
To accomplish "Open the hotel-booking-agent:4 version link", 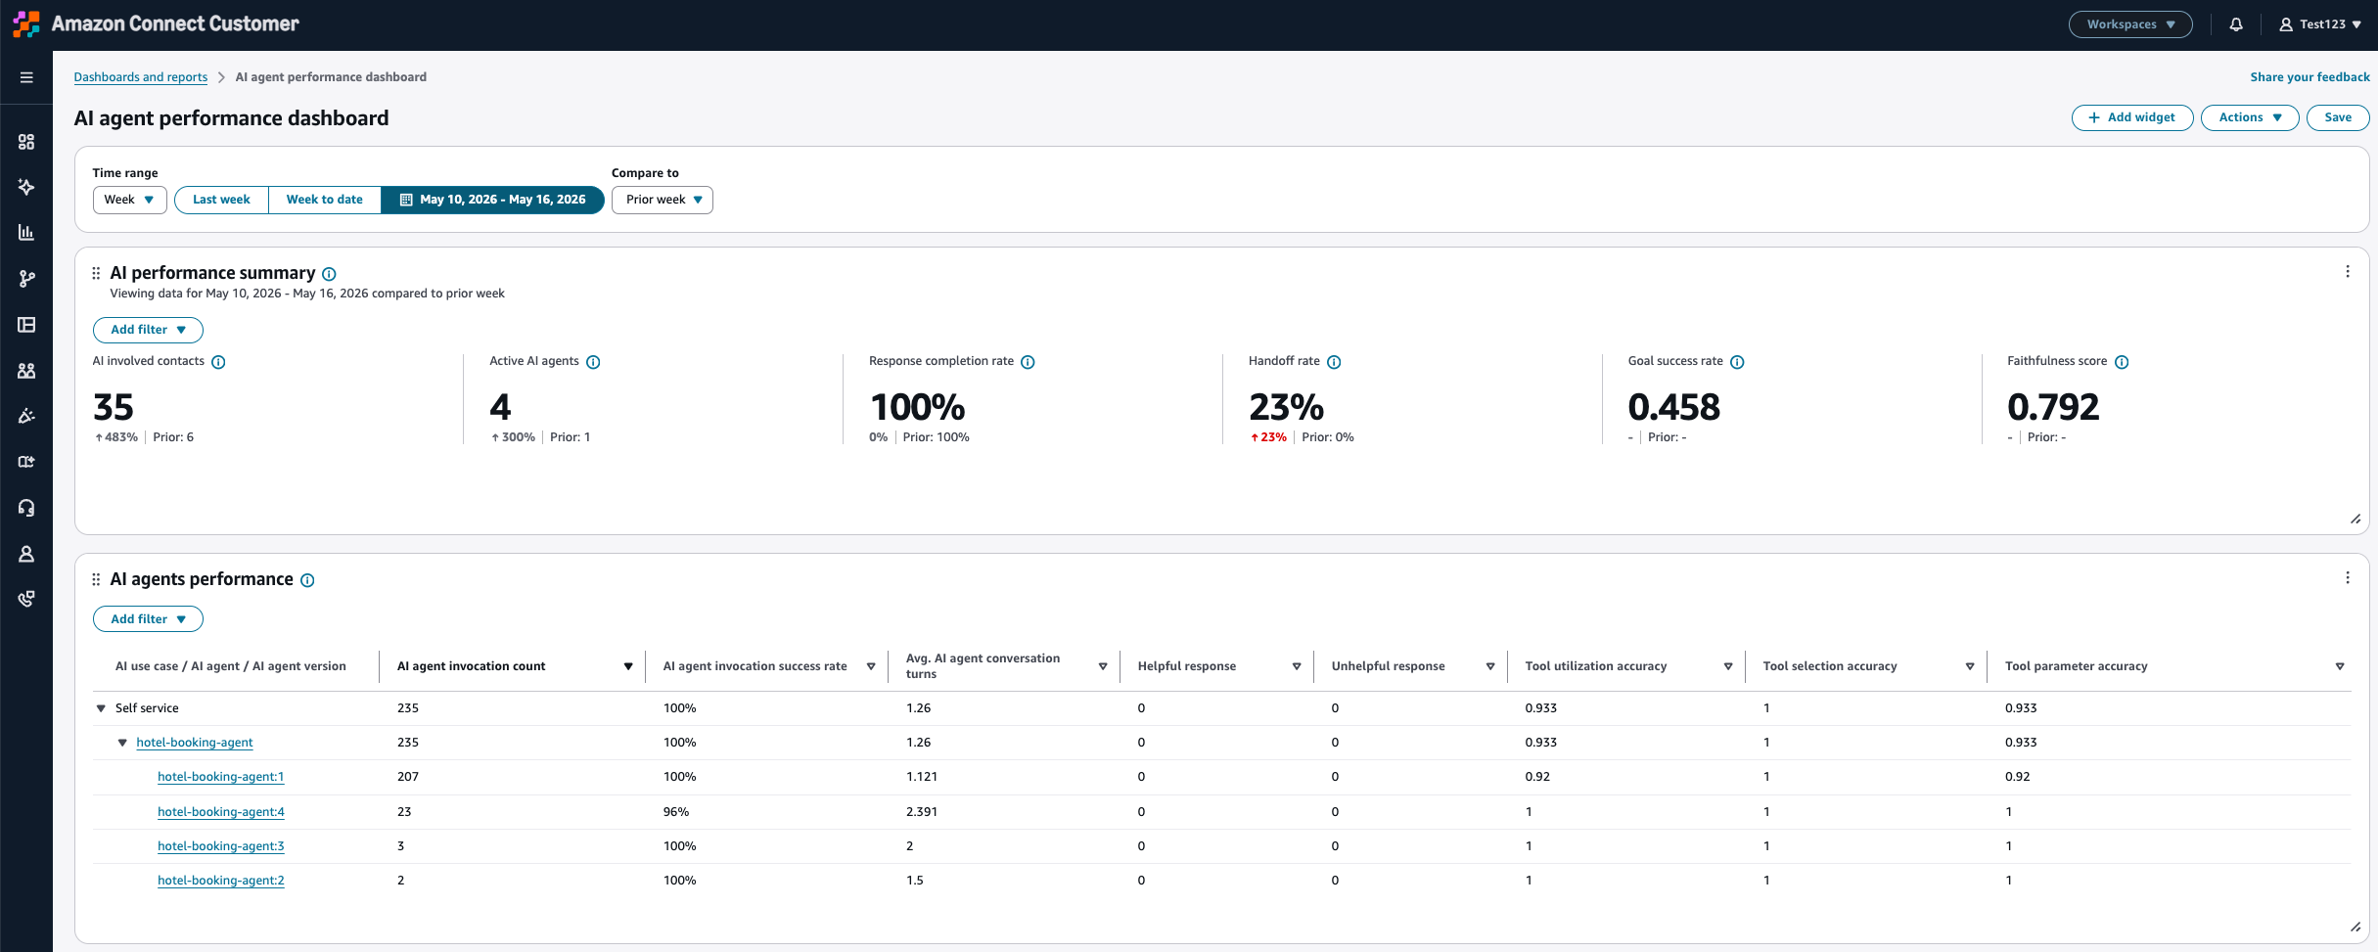I will (221, 812).
